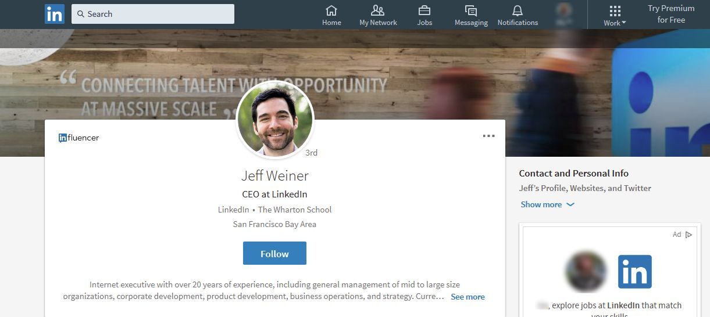Click the ad options triangle icon
This screenshot has height=317, width=710.
tap(688, 235)
